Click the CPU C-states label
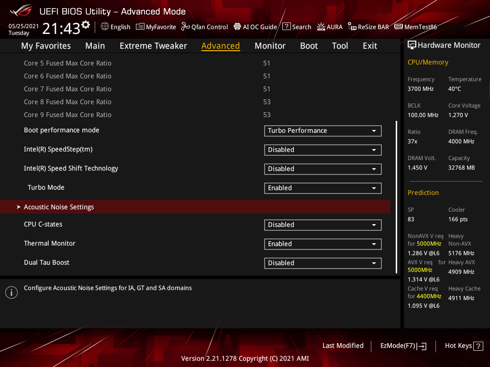Viewport: 490px width, 367px height. (43, 225)
